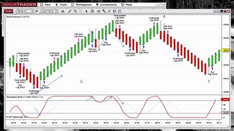Click the 'Sell short 1 @ 20429' label
The height and width of the screenshot is (131, 234).
(x=79, y=35)
